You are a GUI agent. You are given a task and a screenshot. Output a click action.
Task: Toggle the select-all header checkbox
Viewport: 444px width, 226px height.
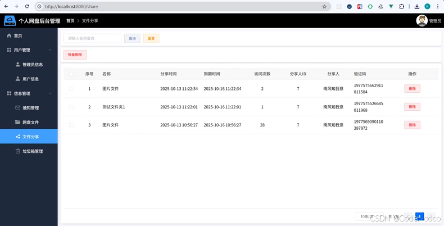(x=71, y=74)
